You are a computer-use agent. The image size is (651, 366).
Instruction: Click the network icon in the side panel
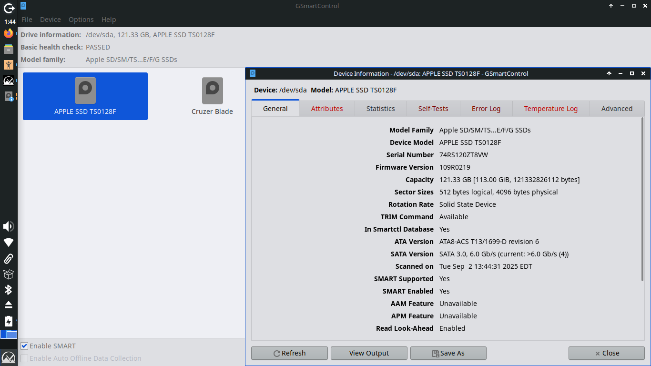[8, 243]
